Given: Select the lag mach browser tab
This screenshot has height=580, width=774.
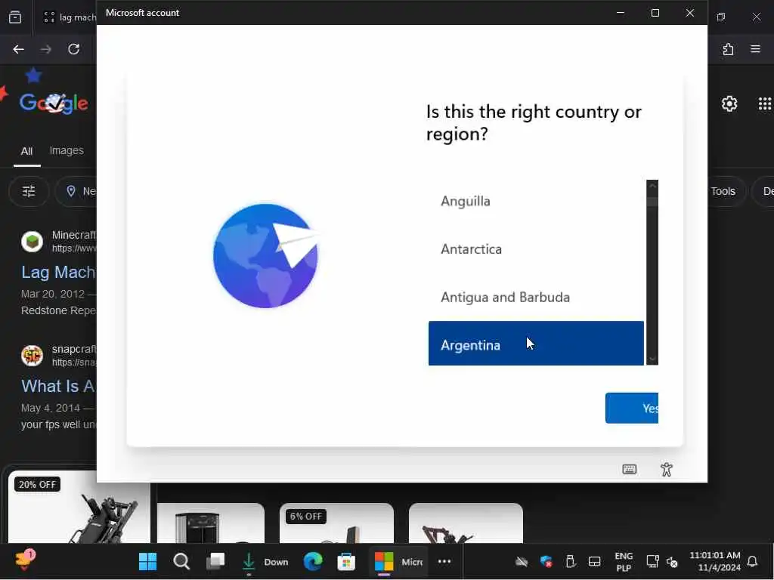Looking at the screenshot, I should pos(69,17).
